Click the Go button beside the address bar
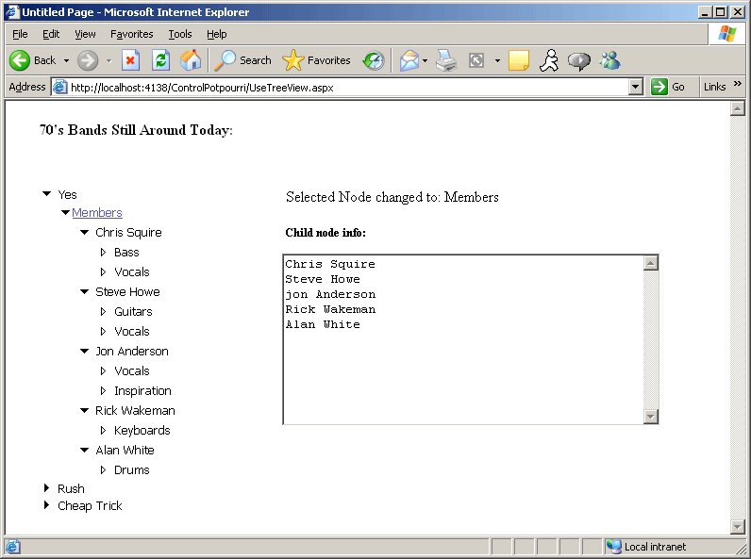Screen dimensions: 751x559 668,87
